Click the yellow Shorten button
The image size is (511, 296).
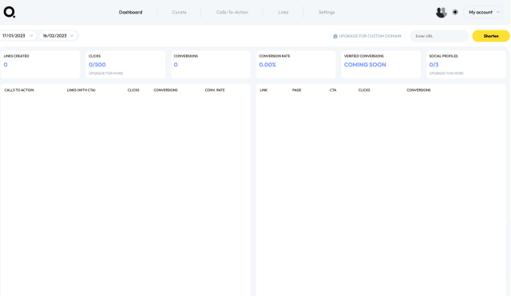491,36
